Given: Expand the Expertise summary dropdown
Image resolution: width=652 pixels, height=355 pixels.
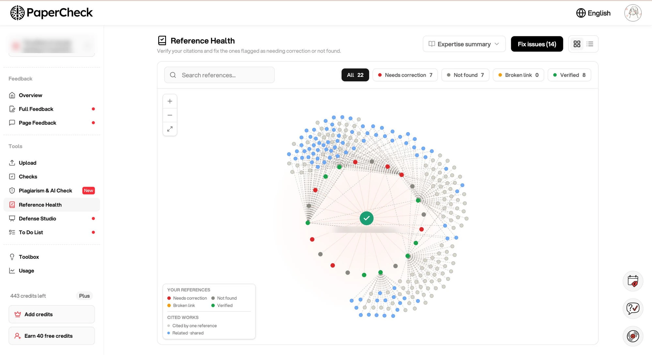Looking at the screenshot, I should [x=464, y=44].
